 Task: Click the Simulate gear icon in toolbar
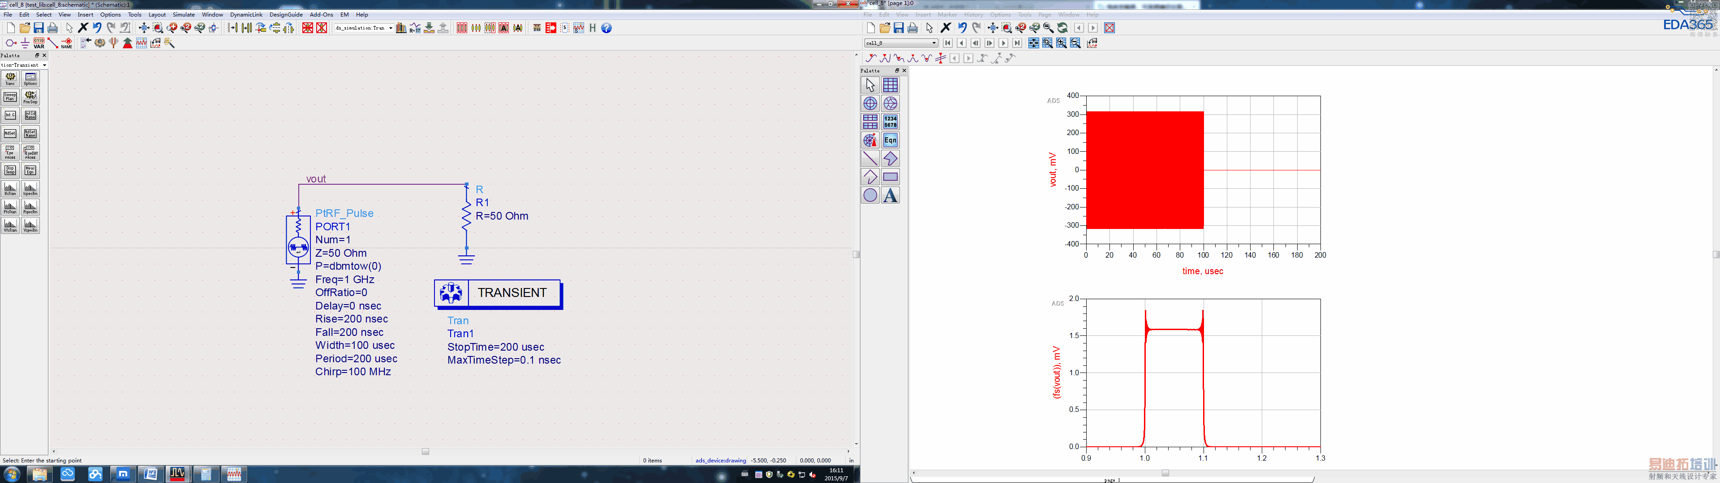[100, 42]
